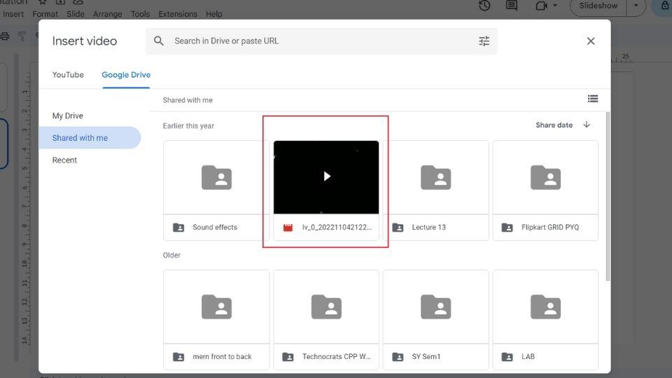Screen dimensions: 672x378
Task: Select Recent in sidebar
Action: coord(64,160)
